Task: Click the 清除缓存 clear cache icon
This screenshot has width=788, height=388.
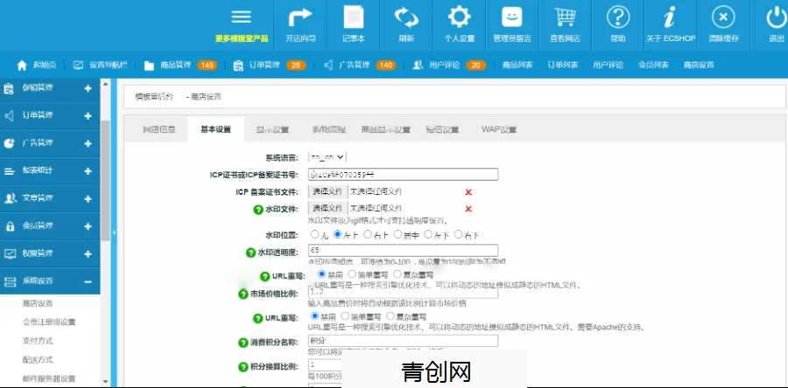Action: point(723,17)
